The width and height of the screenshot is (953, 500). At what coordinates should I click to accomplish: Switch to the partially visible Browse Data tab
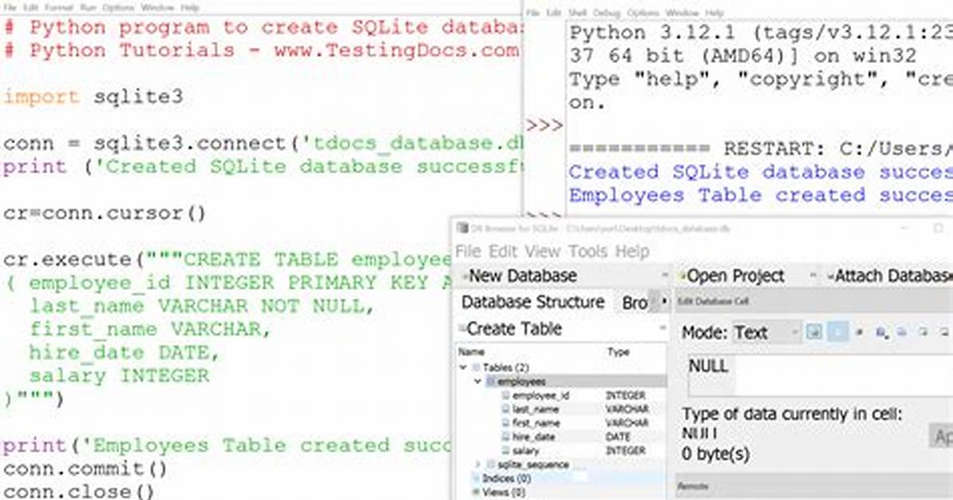634,303
